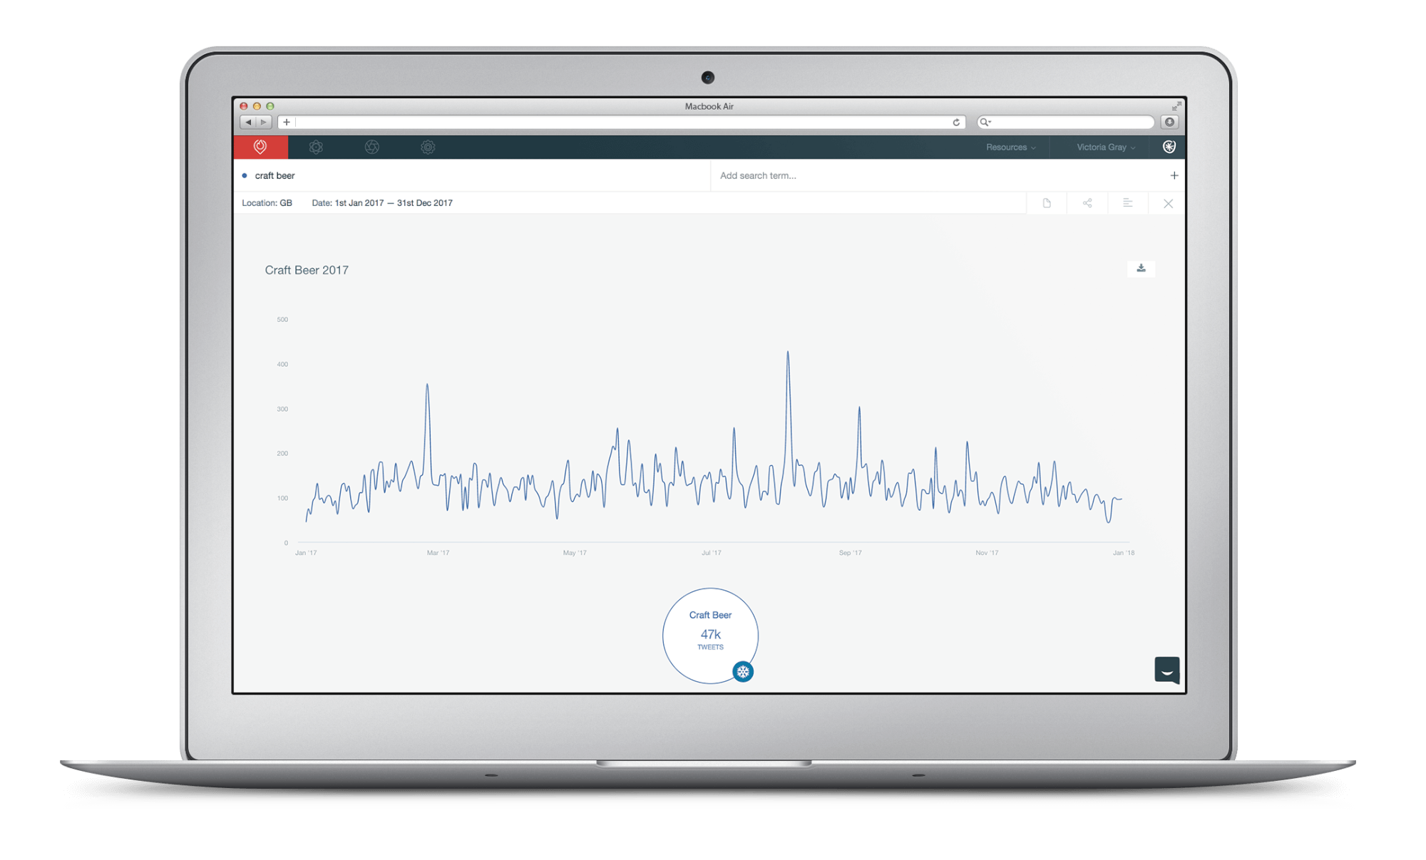Image resolution: width=1426 pixels, height=860 pixels.
Task: Click the 500 y-axis label
Action: [x=282, y=319]
